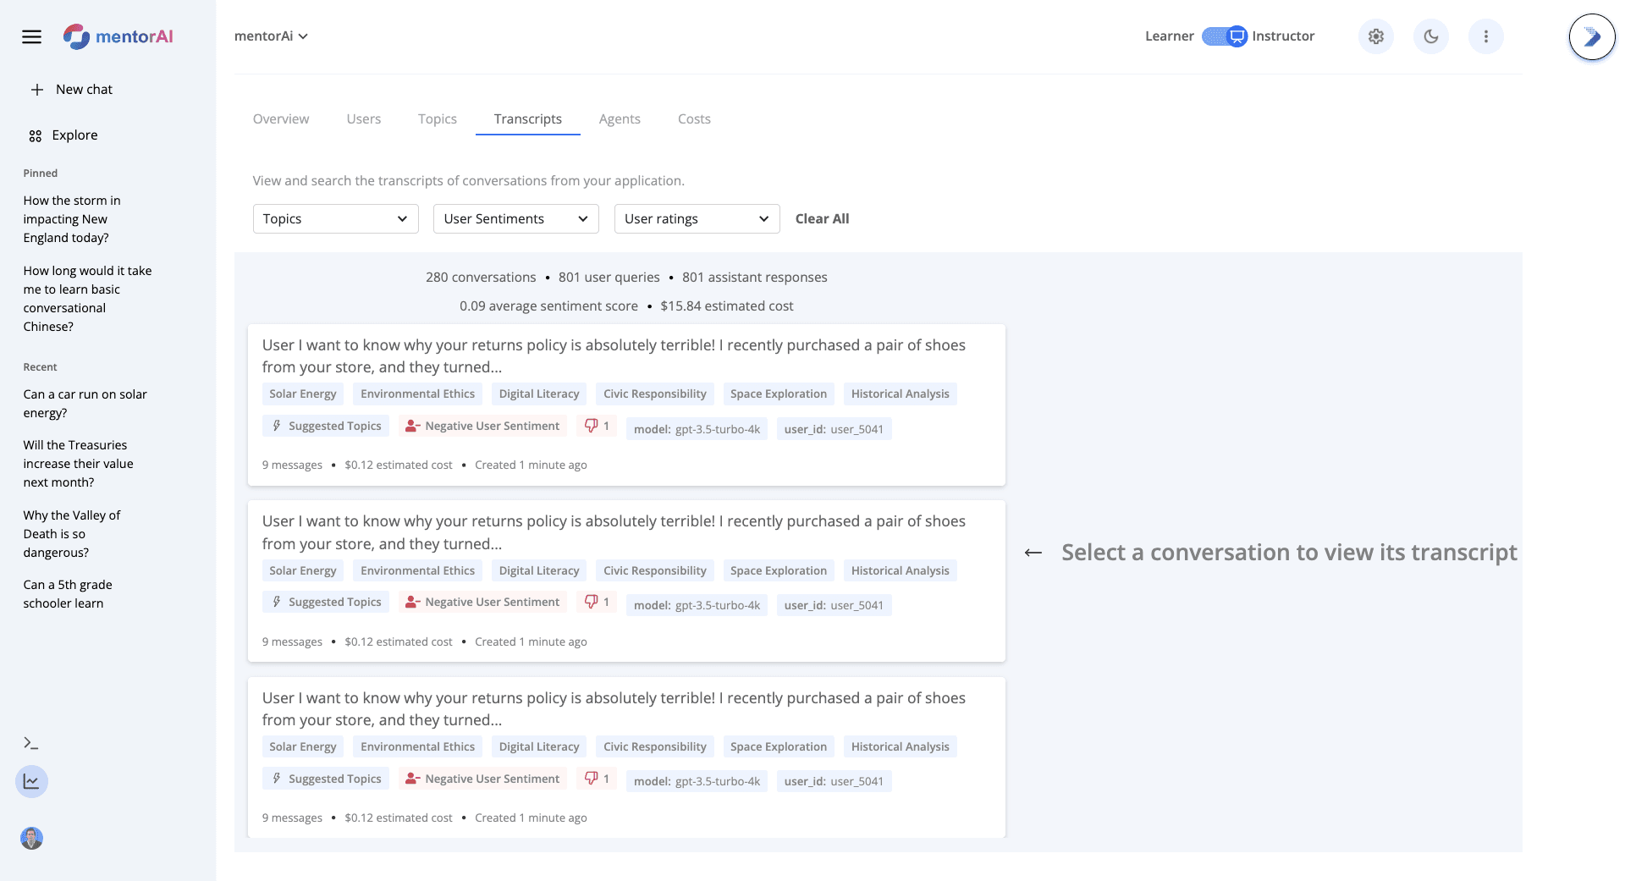Screen dimensions: 1625x881
Task: Open the sidebar hamburger menu
Action: pos(32,36)
